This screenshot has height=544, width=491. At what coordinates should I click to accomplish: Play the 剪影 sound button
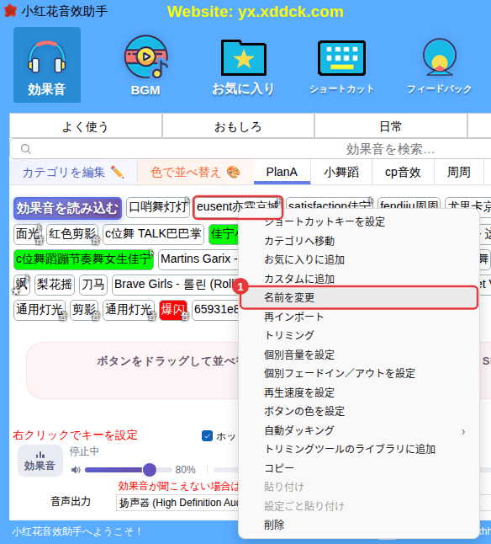click(84, 310)
